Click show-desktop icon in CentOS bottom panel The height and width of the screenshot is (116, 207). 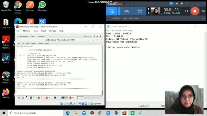click(x=19, y=98)
